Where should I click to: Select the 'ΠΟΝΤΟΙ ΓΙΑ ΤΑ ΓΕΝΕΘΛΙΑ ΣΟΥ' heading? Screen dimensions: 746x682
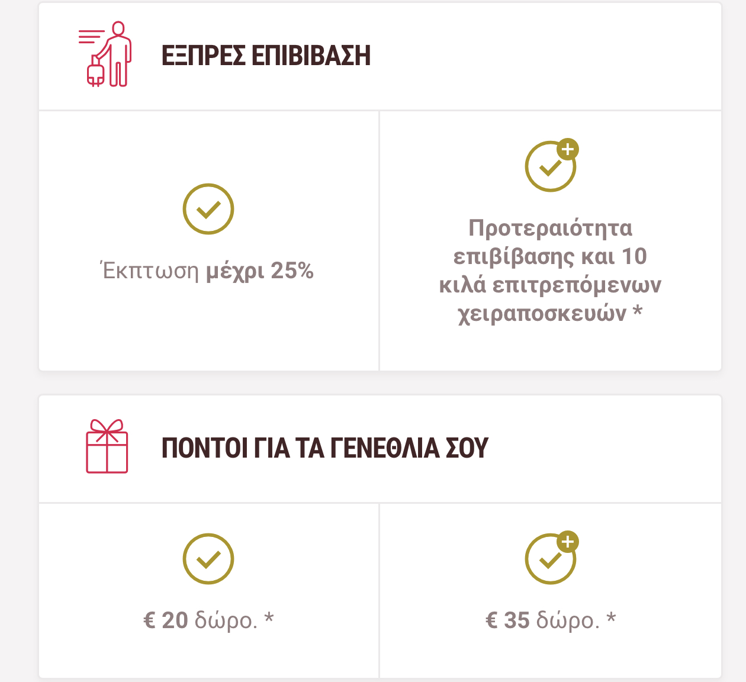(325, 448)
